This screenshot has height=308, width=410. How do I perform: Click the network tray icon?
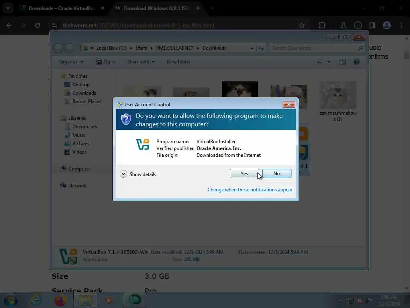click(350, 300)
